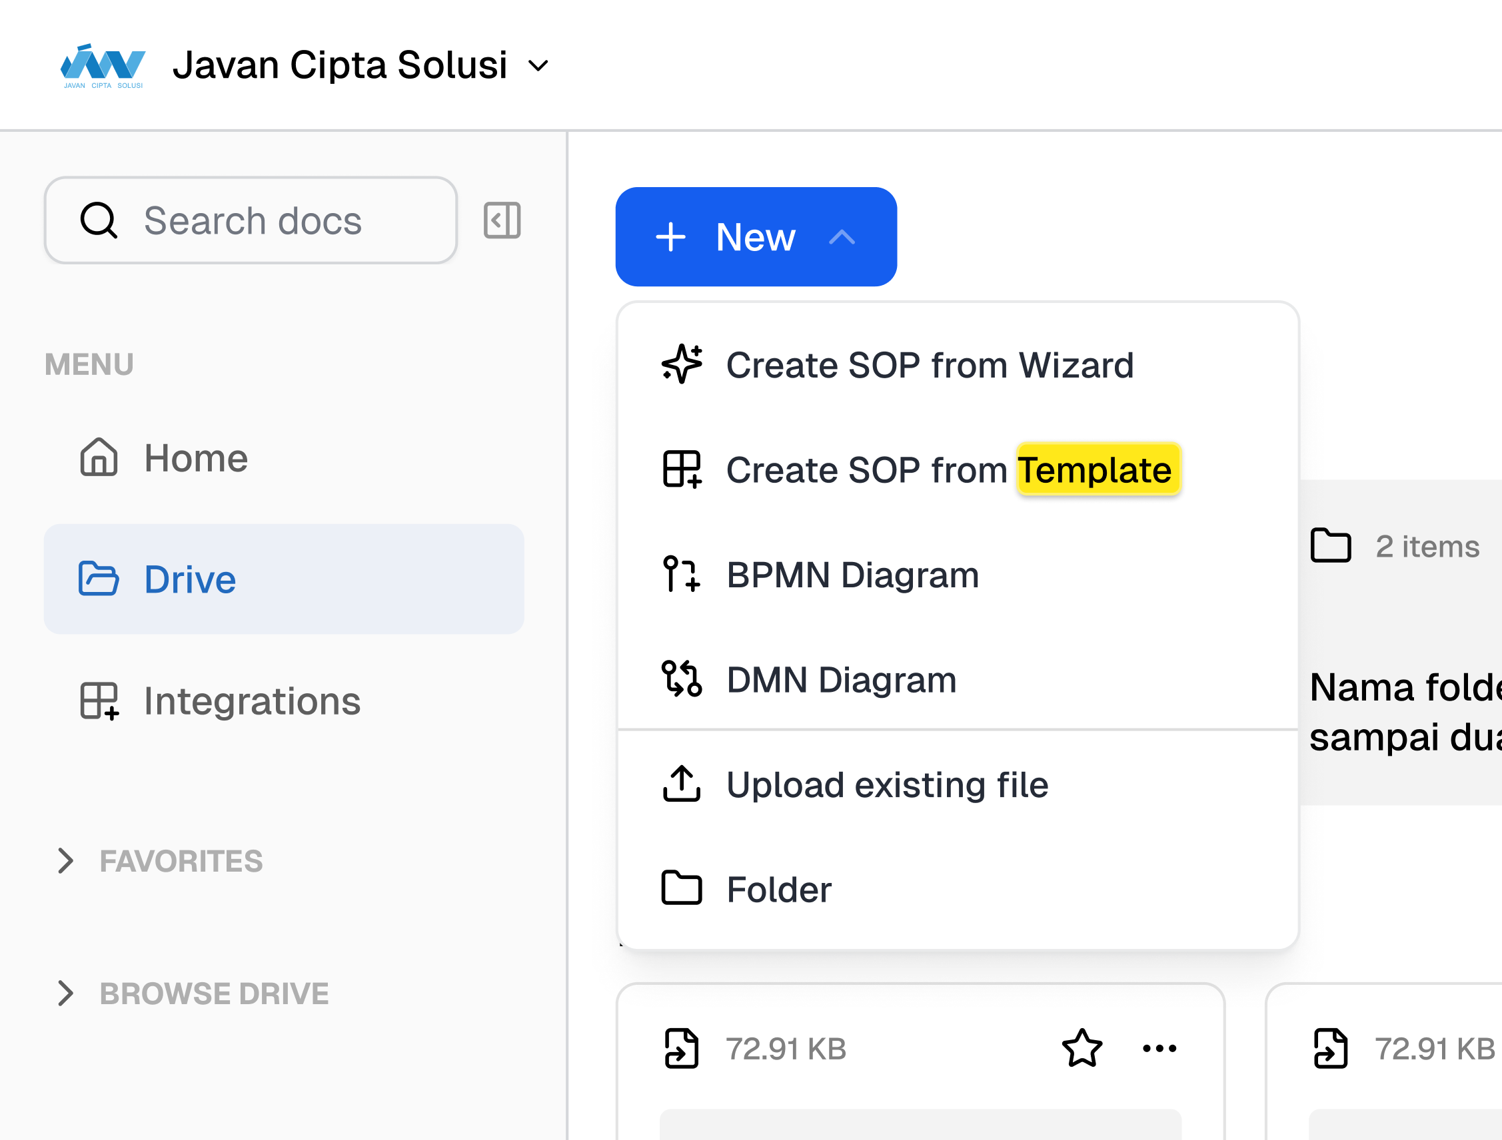Viewport: 1502px width, 1140px height.
Task: Choose Folder from the New menu
Action: tap(779, 889)
